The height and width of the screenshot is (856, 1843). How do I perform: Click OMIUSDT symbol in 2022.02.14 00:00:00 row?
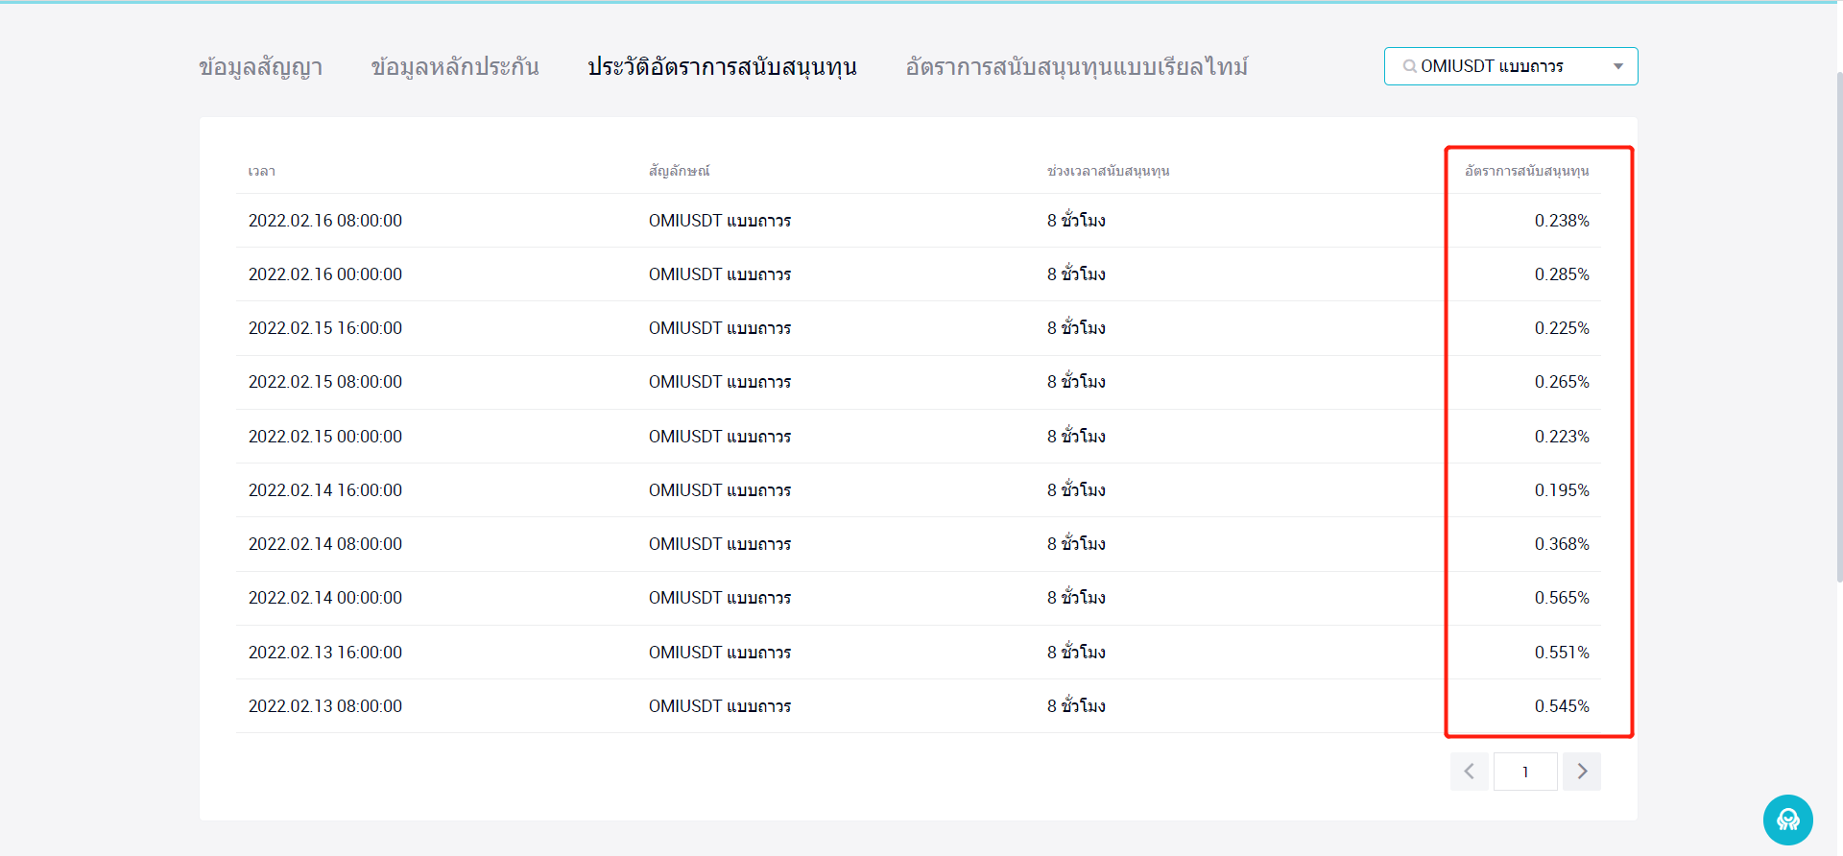coord(720,598)
